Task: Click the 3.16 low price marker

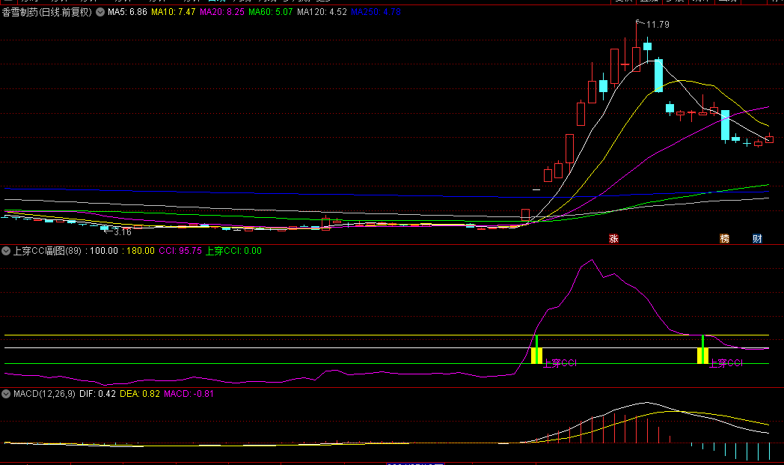Action: 120,232
